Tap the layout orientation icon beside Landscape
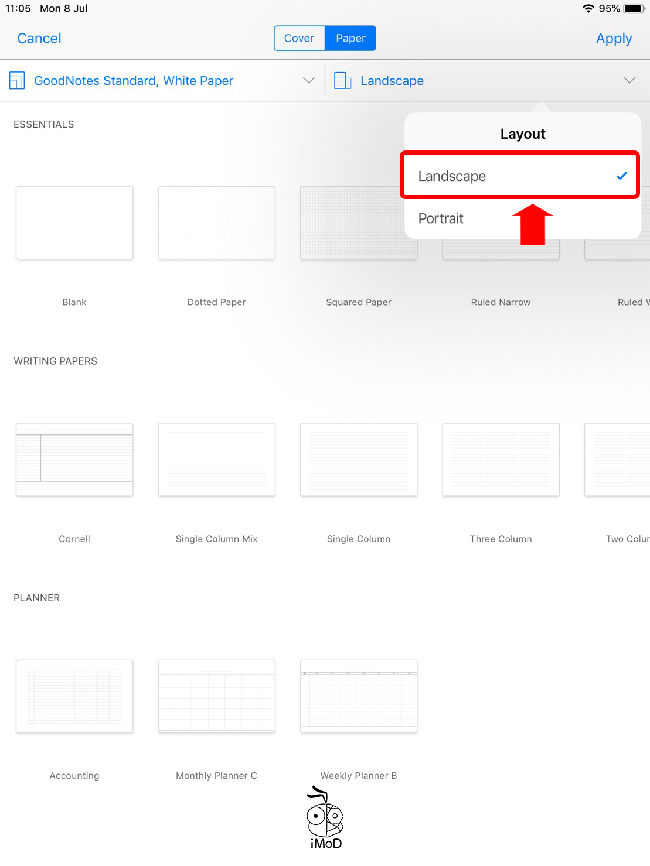 tap(342, 81)
